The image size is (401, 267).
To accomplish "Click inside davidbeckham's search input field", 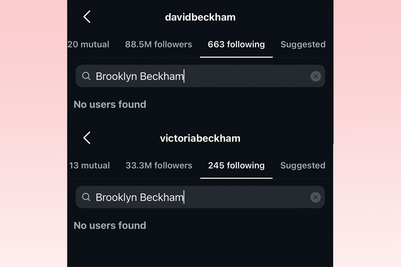I will (200, 76).
